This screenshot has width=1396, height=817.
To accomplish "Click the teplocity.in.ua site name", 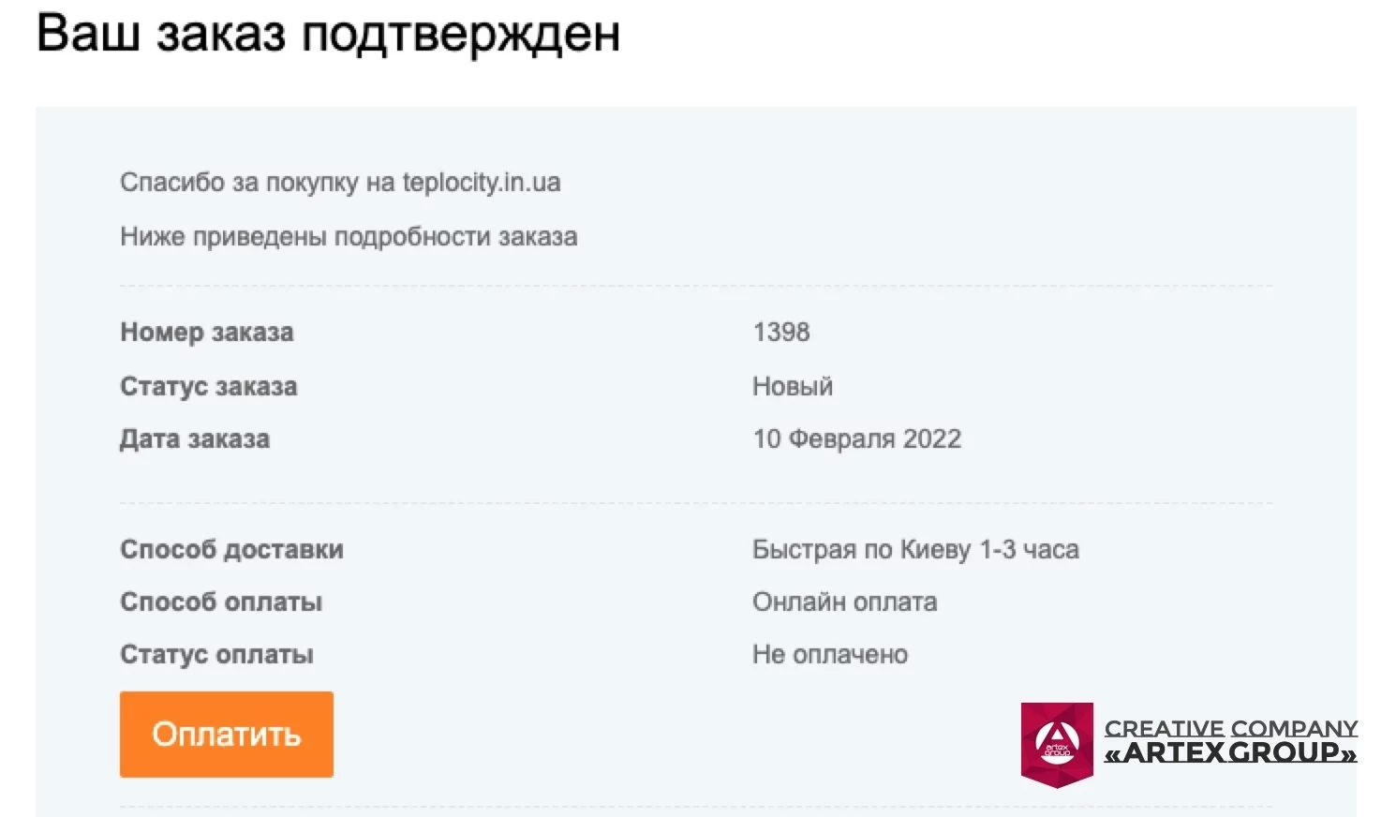I will pos(480,182).
